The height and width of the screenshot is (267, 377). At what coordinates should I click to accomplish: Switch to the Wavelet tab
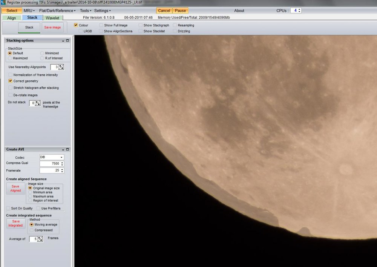pyautogui.click(x=52, y=17)
